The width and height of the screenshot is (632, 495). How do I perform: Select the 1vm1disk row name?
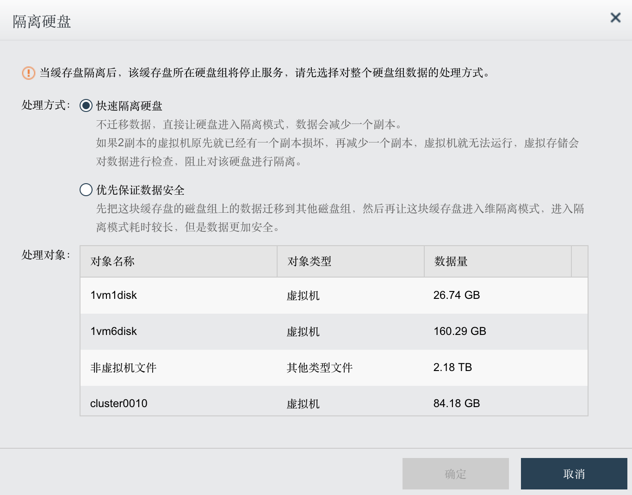tap(114, 295)
